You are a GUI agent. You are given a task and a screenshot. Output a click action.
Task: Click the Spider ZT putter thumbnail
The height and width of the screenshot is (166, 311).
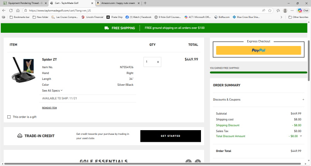(x=24, y=69)
